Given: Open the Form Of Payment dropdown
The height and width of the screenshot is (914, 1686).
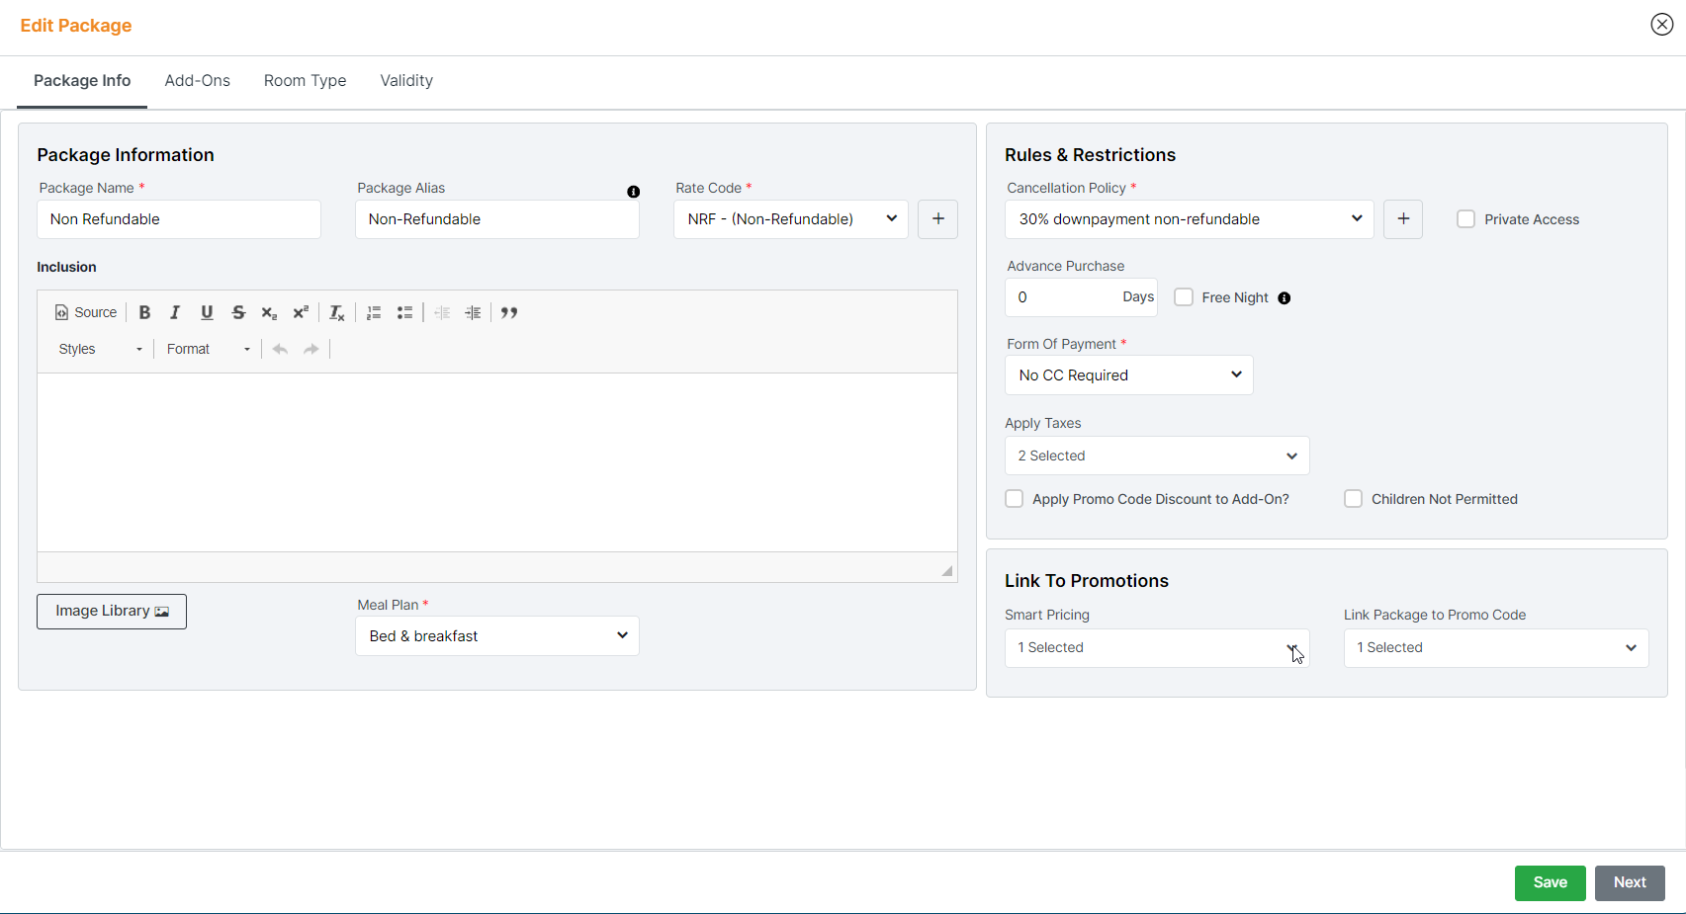Looking at the screenshot, I should pos(1128,375).
